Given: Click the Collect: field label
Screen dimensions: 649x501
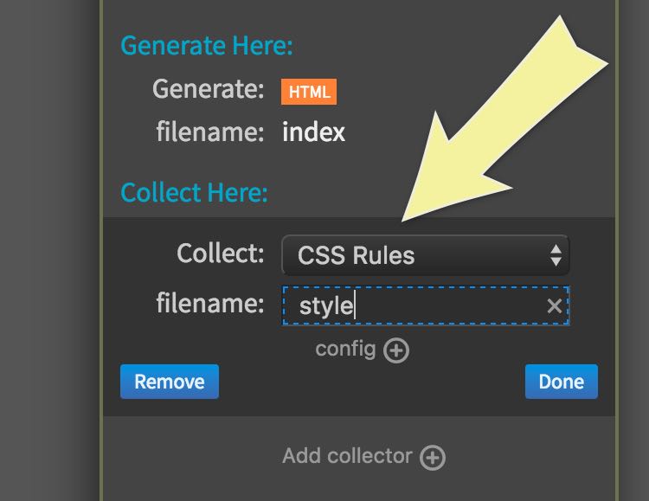Looking at the screenshot, I should [220, 254].
